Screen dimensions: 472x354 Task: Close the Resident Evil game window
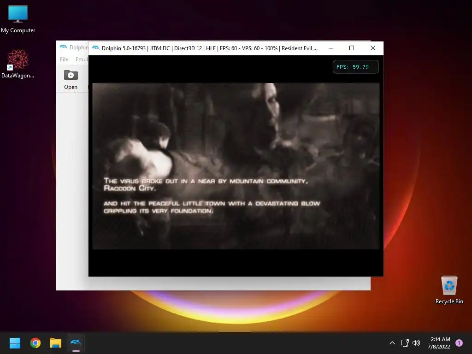[x=372, y=48]
